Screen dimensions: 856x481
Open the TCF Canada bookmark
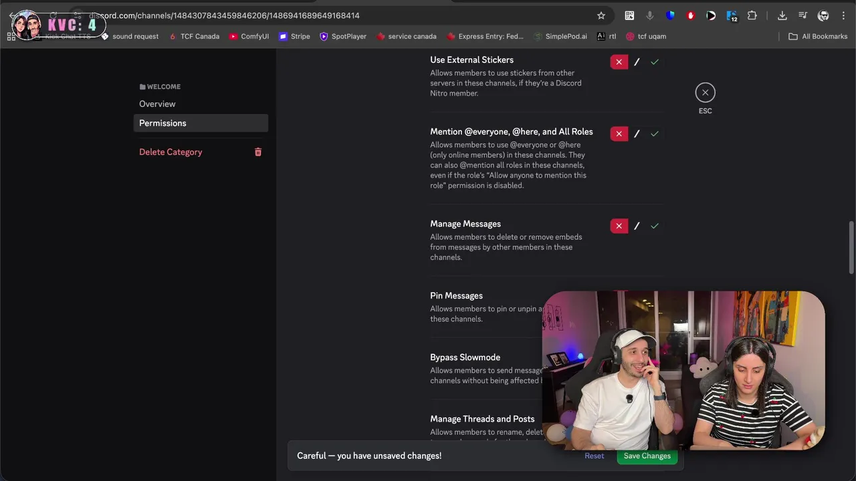194,36
